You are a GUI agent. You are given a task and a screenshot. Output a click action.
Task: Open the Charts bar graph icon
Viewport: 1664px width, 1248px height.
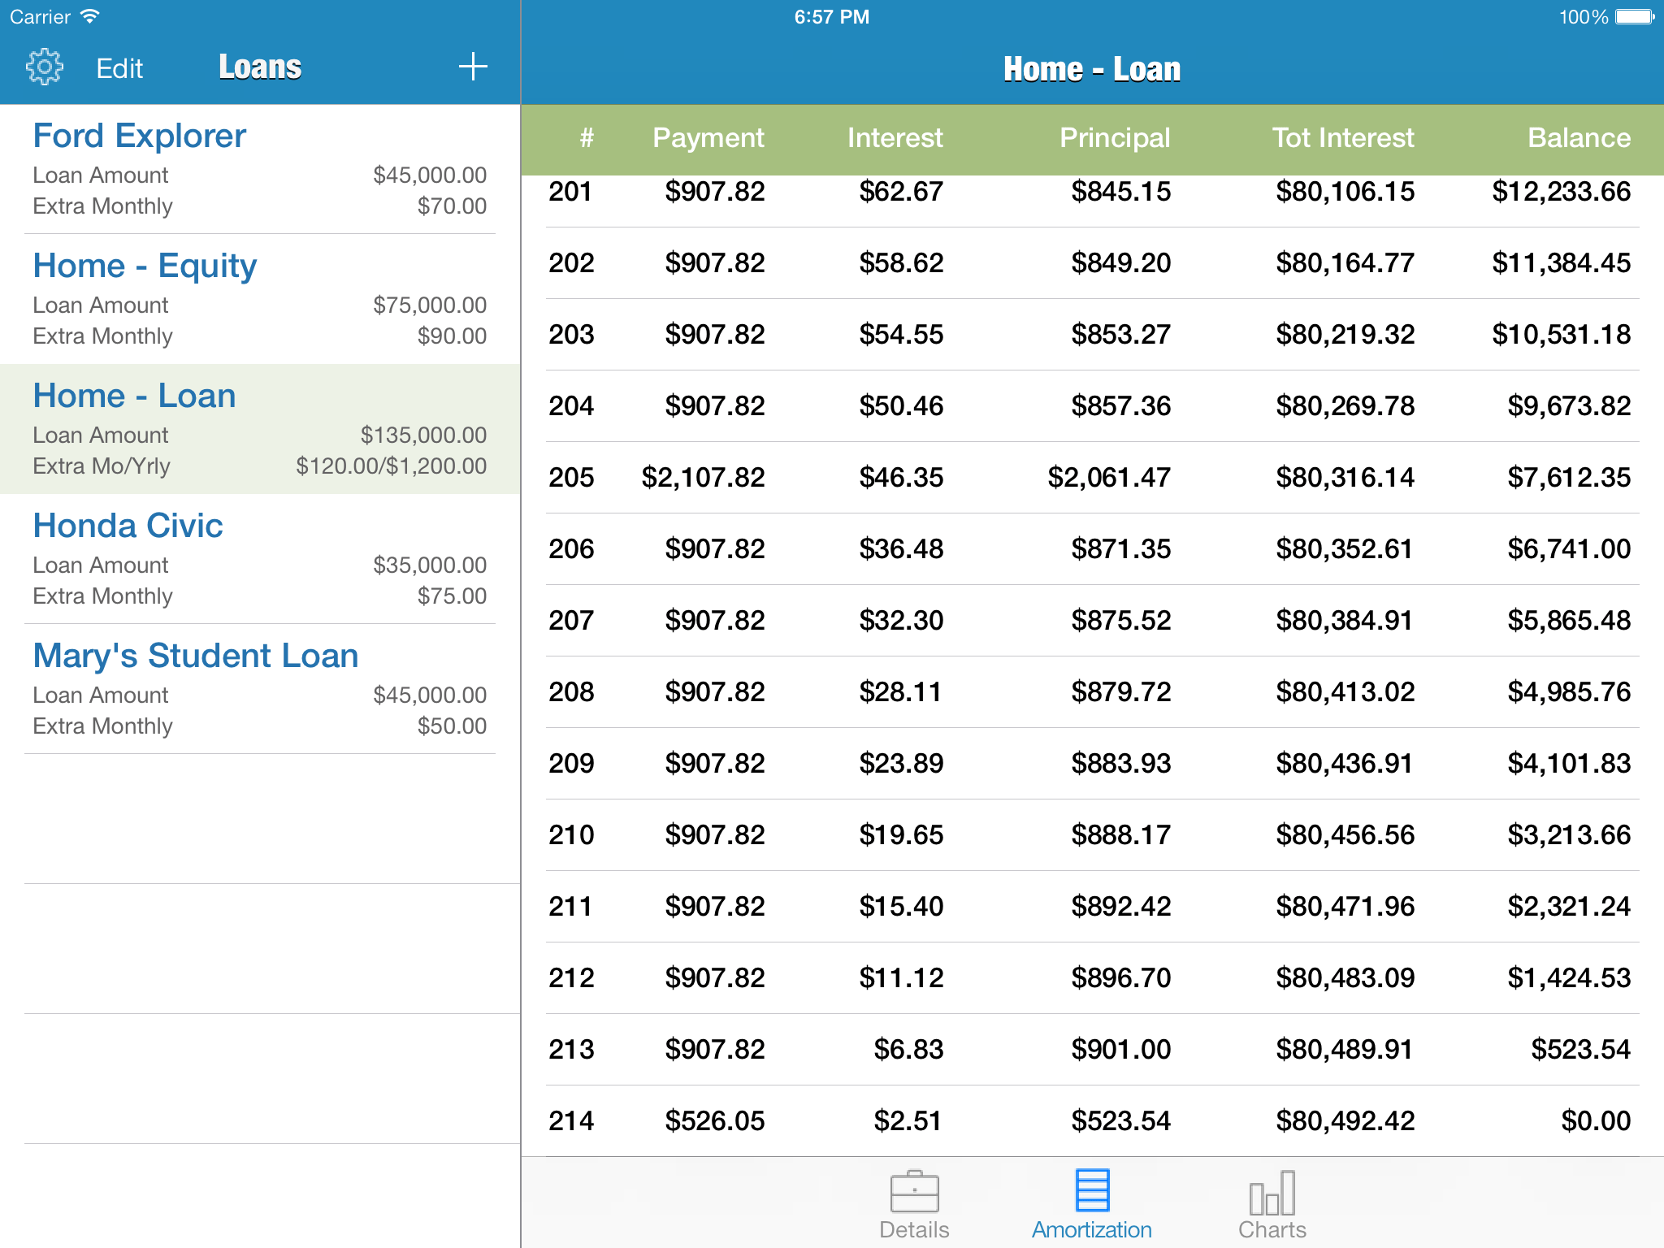pyautogui.click(x=1272, y=1193)
